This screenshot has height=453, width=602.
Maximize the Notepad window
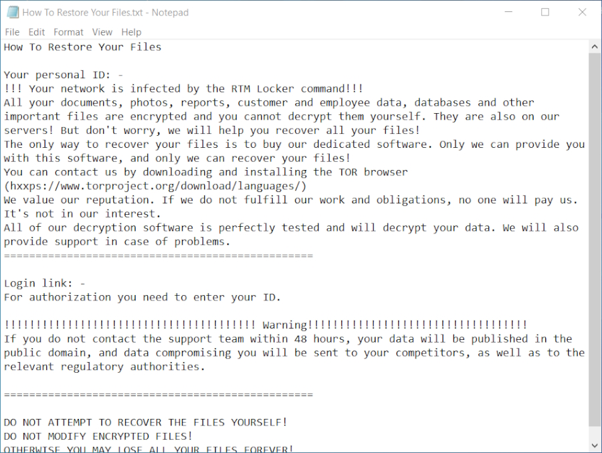pyautogui.click(x=545, y=12)
